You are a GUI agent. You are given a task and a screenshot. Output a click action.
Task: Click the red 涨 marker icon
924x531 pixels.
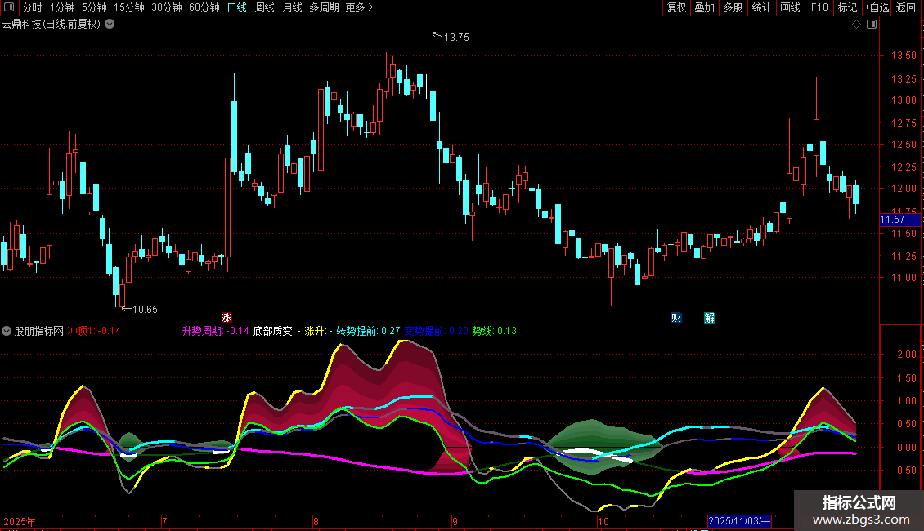[x=227, y=317]
